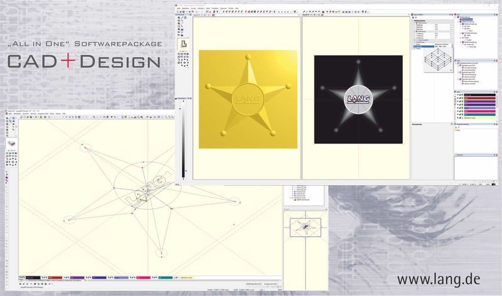Click the navigator overview thumbnail in the wireframe window

pos(306,227)
